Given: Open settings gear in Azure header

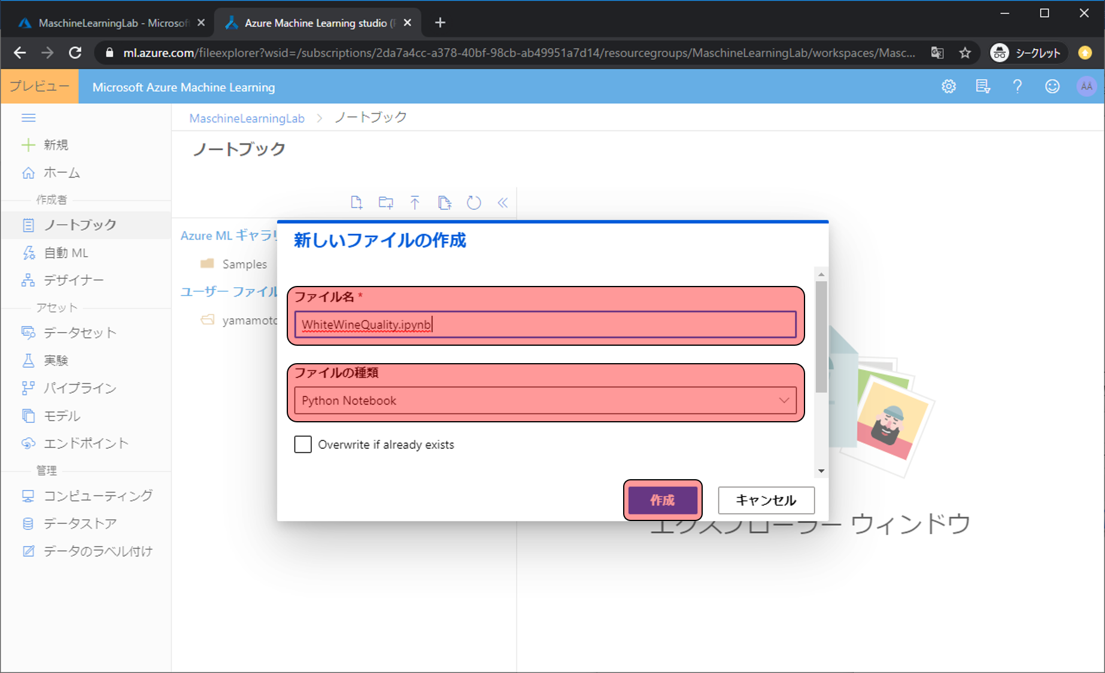Looking at the screenshot, I should click(948, 87).
